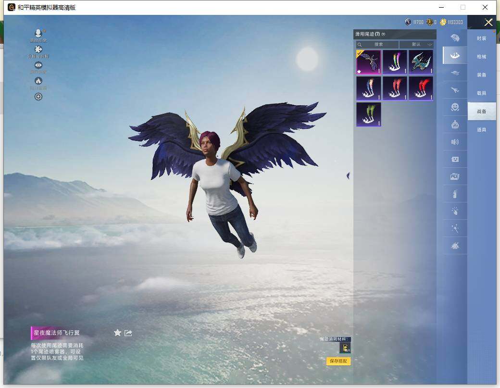Image resolution: width=500 pixels, height=388 pixels.
Task: Open the smiley emote category icon
Action: coord(455,107)
